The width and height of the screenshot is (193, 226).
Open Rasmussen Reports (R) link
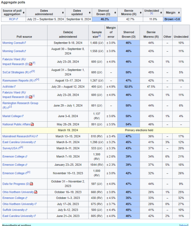[x=19, y=81]
